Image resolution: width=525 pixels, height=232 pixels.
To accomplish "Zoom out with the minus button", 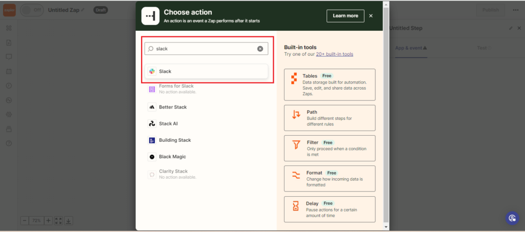I will click(x=25, y=221).
